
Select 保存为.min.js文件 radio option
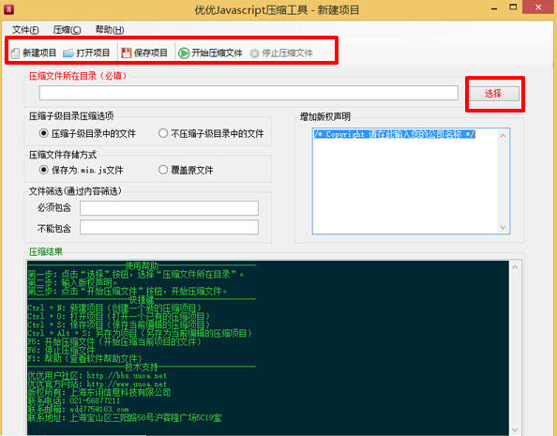pos(44,170)
